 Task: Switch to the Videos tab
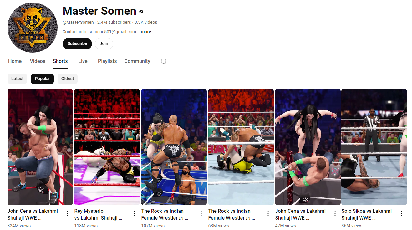click(x=38, y=61)
